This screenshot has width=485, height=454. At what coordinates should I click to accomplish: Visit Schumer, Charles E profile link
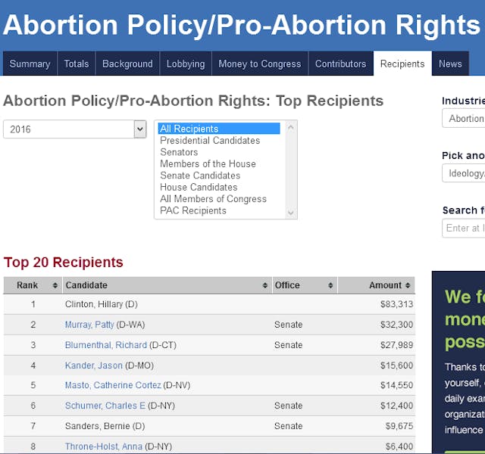(105, 406)
